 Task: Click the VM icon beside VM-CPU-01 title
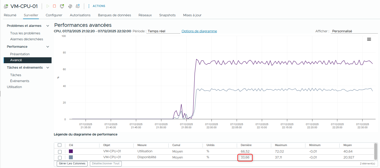[6, 6]
